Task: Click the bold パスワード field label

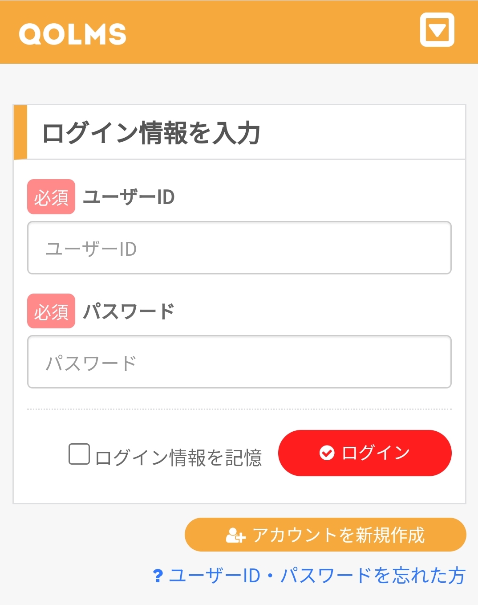Action: 129,311
